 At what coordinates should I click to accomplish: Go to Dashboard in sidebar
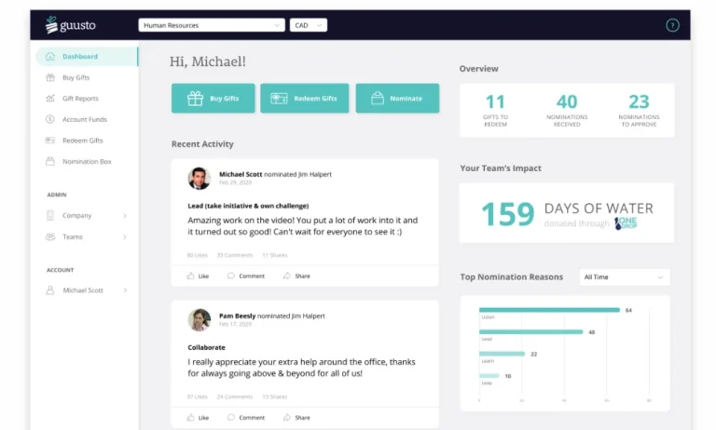pos(87,57)
